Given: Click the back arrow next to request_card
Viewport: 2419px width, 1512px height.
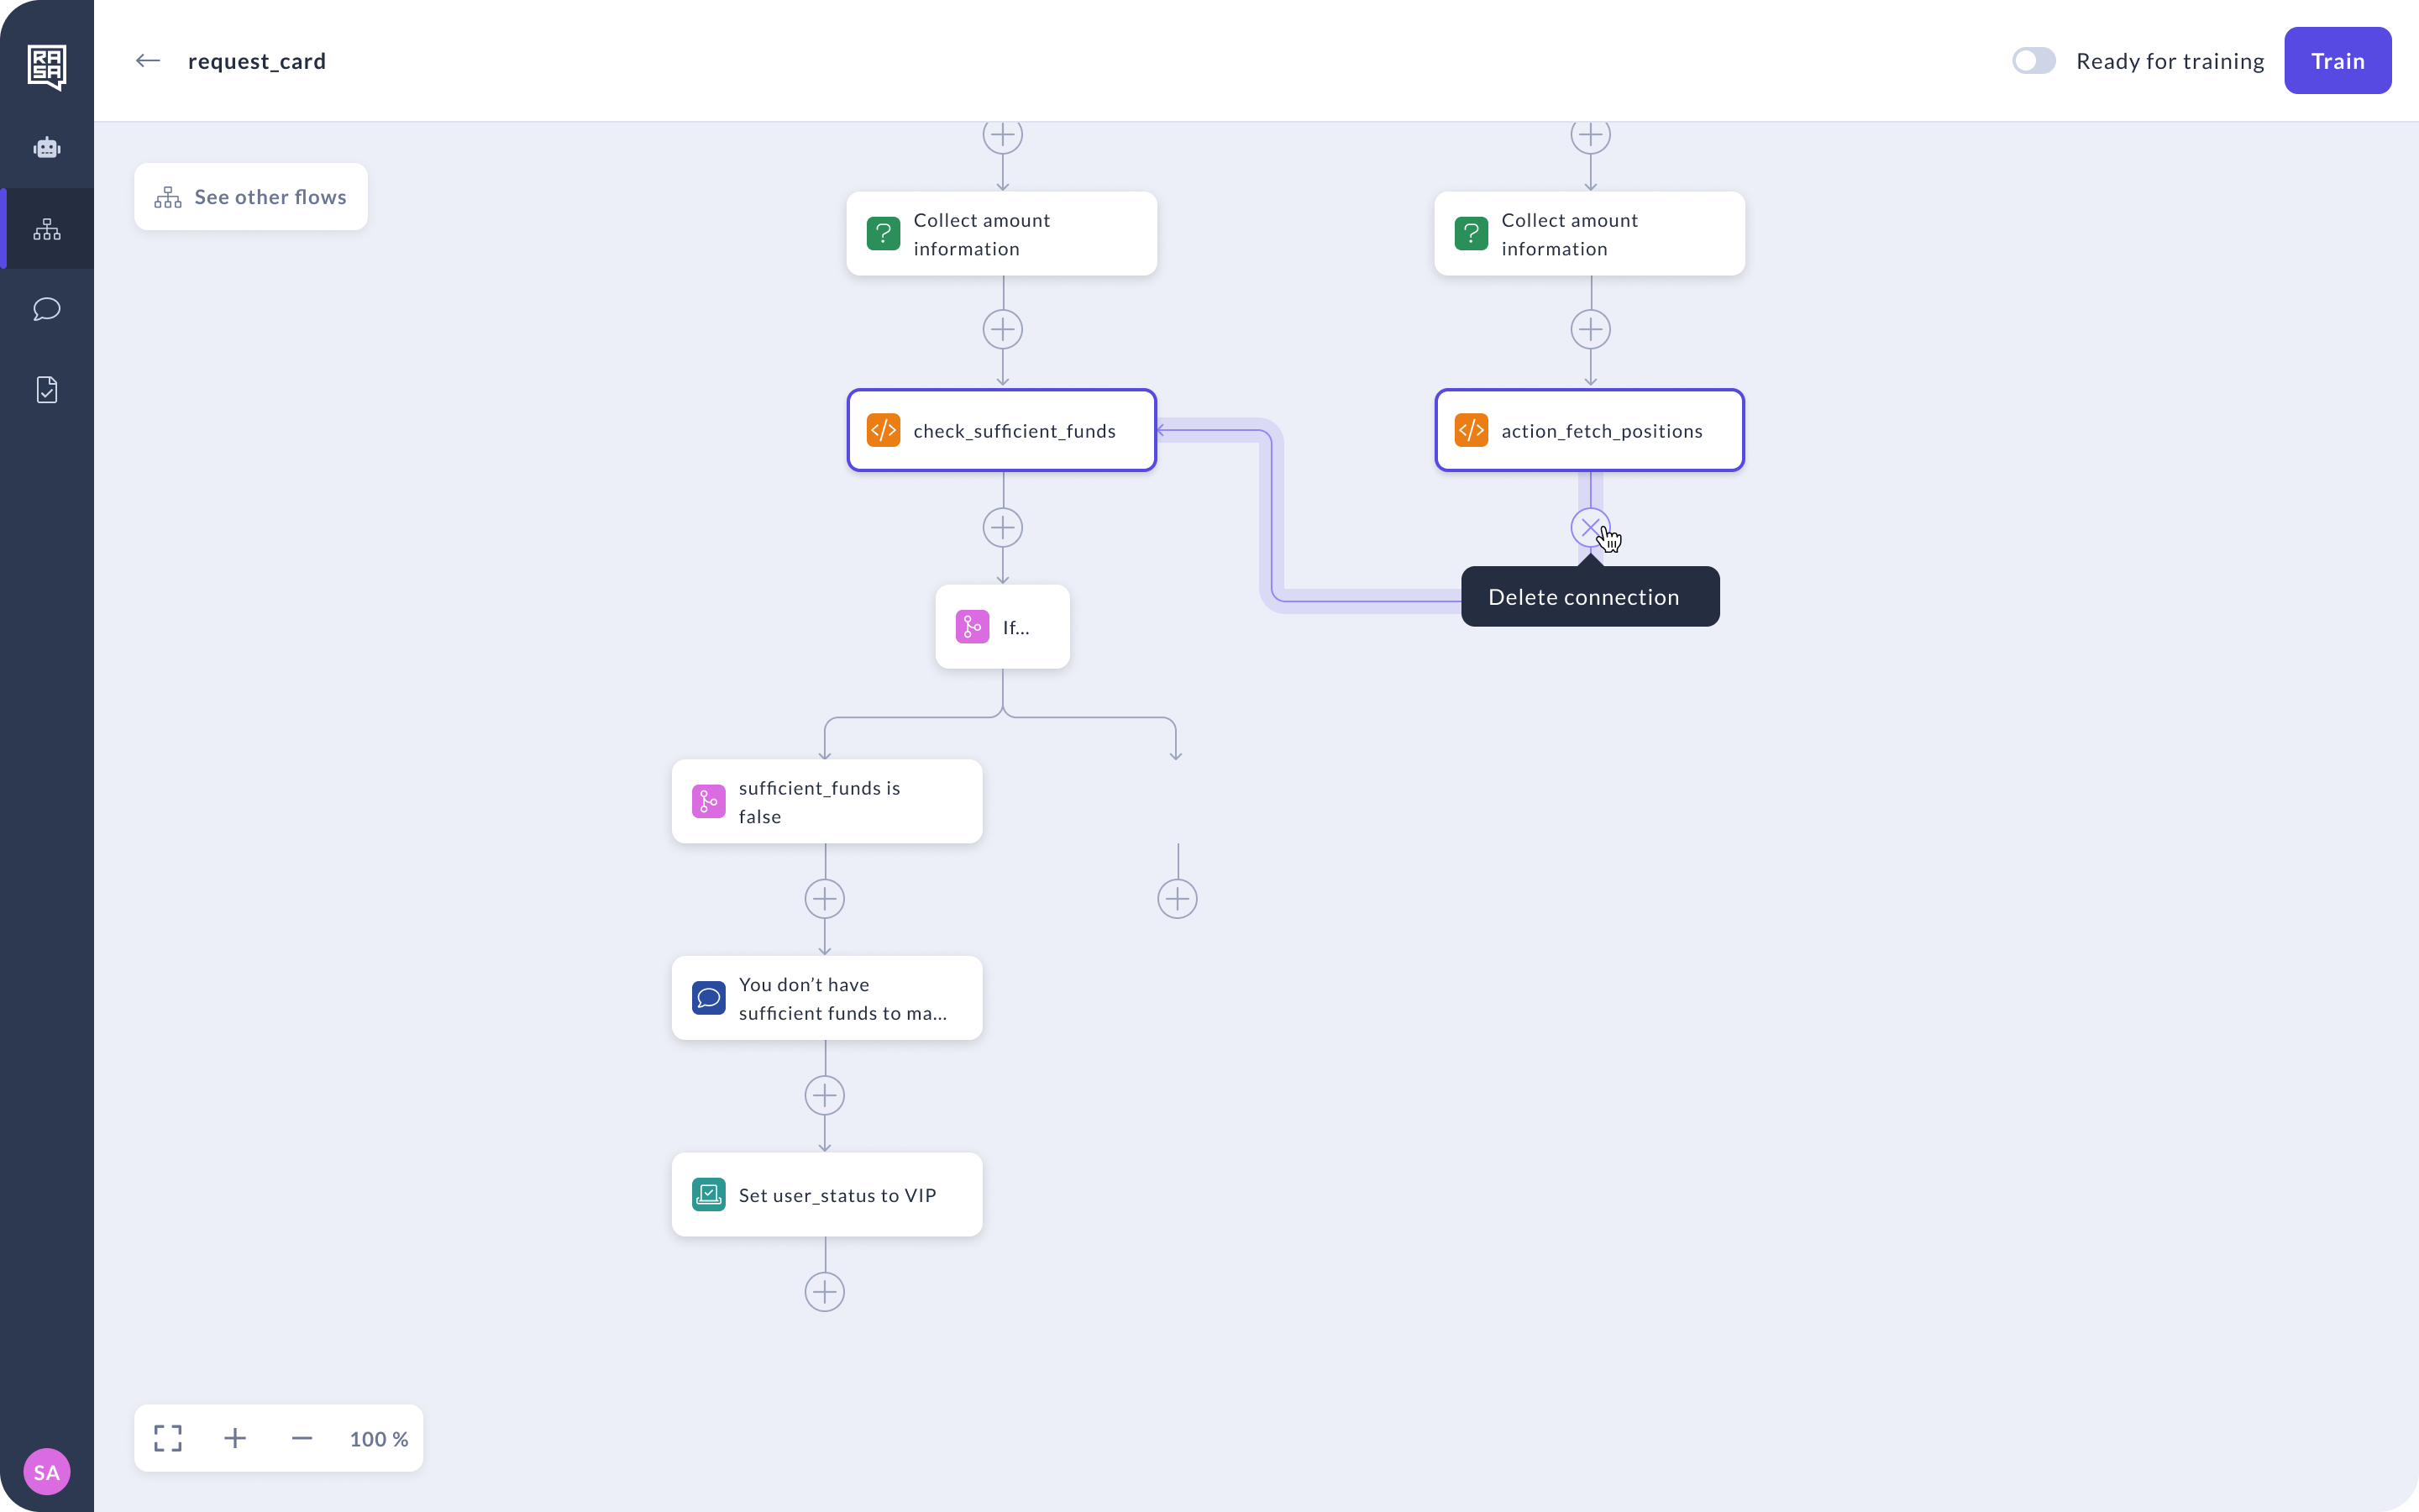Looking at the screenshot, I should 148,61.
